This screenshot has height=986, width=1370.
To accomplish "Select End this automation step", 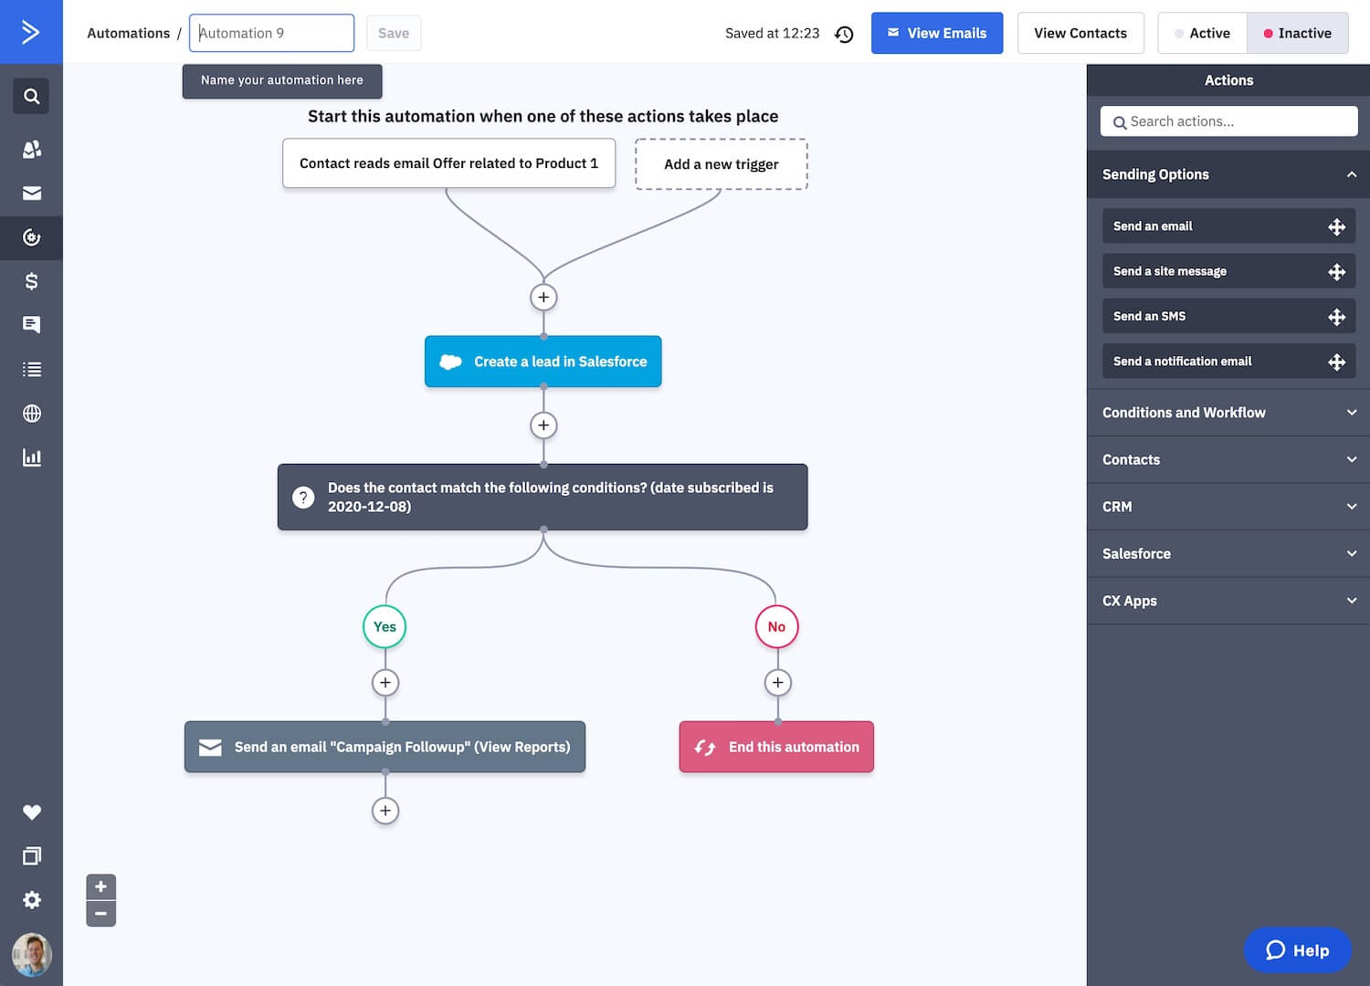I will [776, 747].
